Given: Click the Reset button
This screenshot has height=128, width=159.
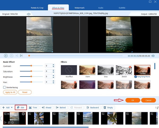Looking at the screenshot, I should pyautogui.click(x=25, y=92).
